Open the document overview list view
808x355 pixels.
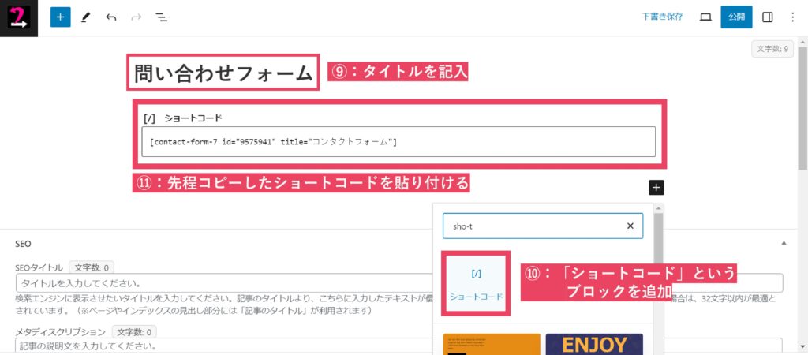pyautogui.click(x=161, y=17)
